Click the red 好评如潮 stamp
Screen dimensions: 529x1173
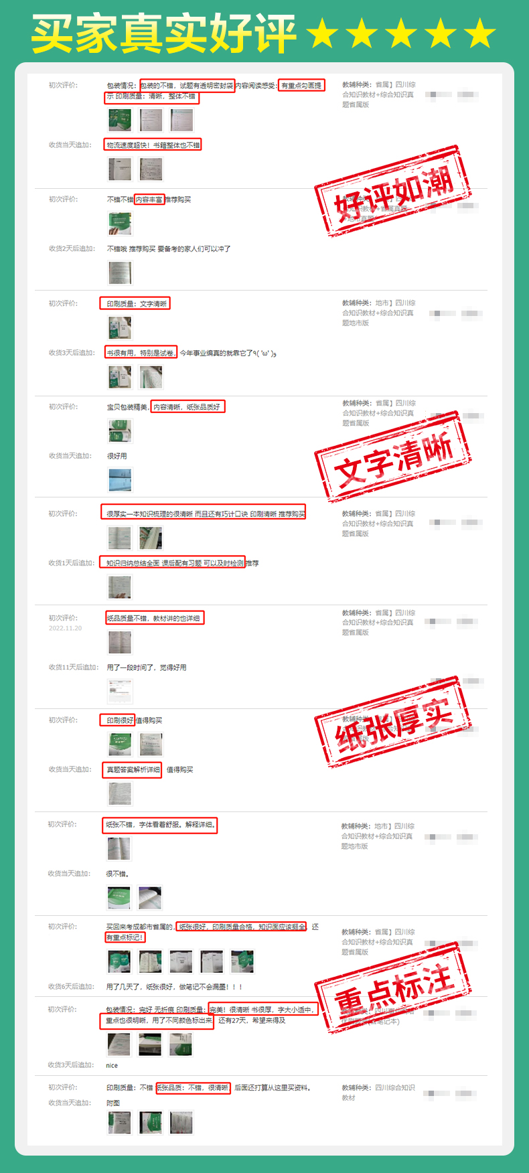[394, 189]
